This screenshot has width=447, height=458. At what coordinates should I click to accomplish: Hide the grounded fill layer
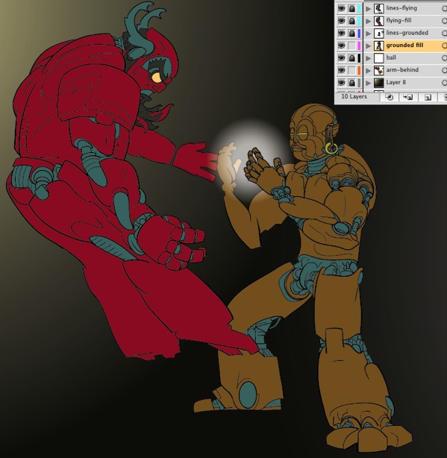tap(341, 46)
